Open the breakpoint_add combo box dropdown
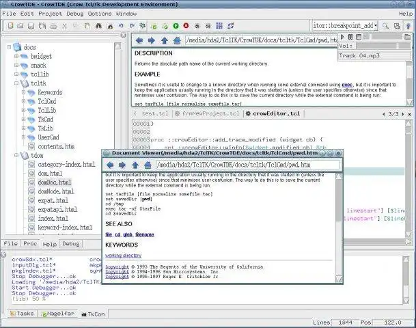 click(x=376, y=26)
